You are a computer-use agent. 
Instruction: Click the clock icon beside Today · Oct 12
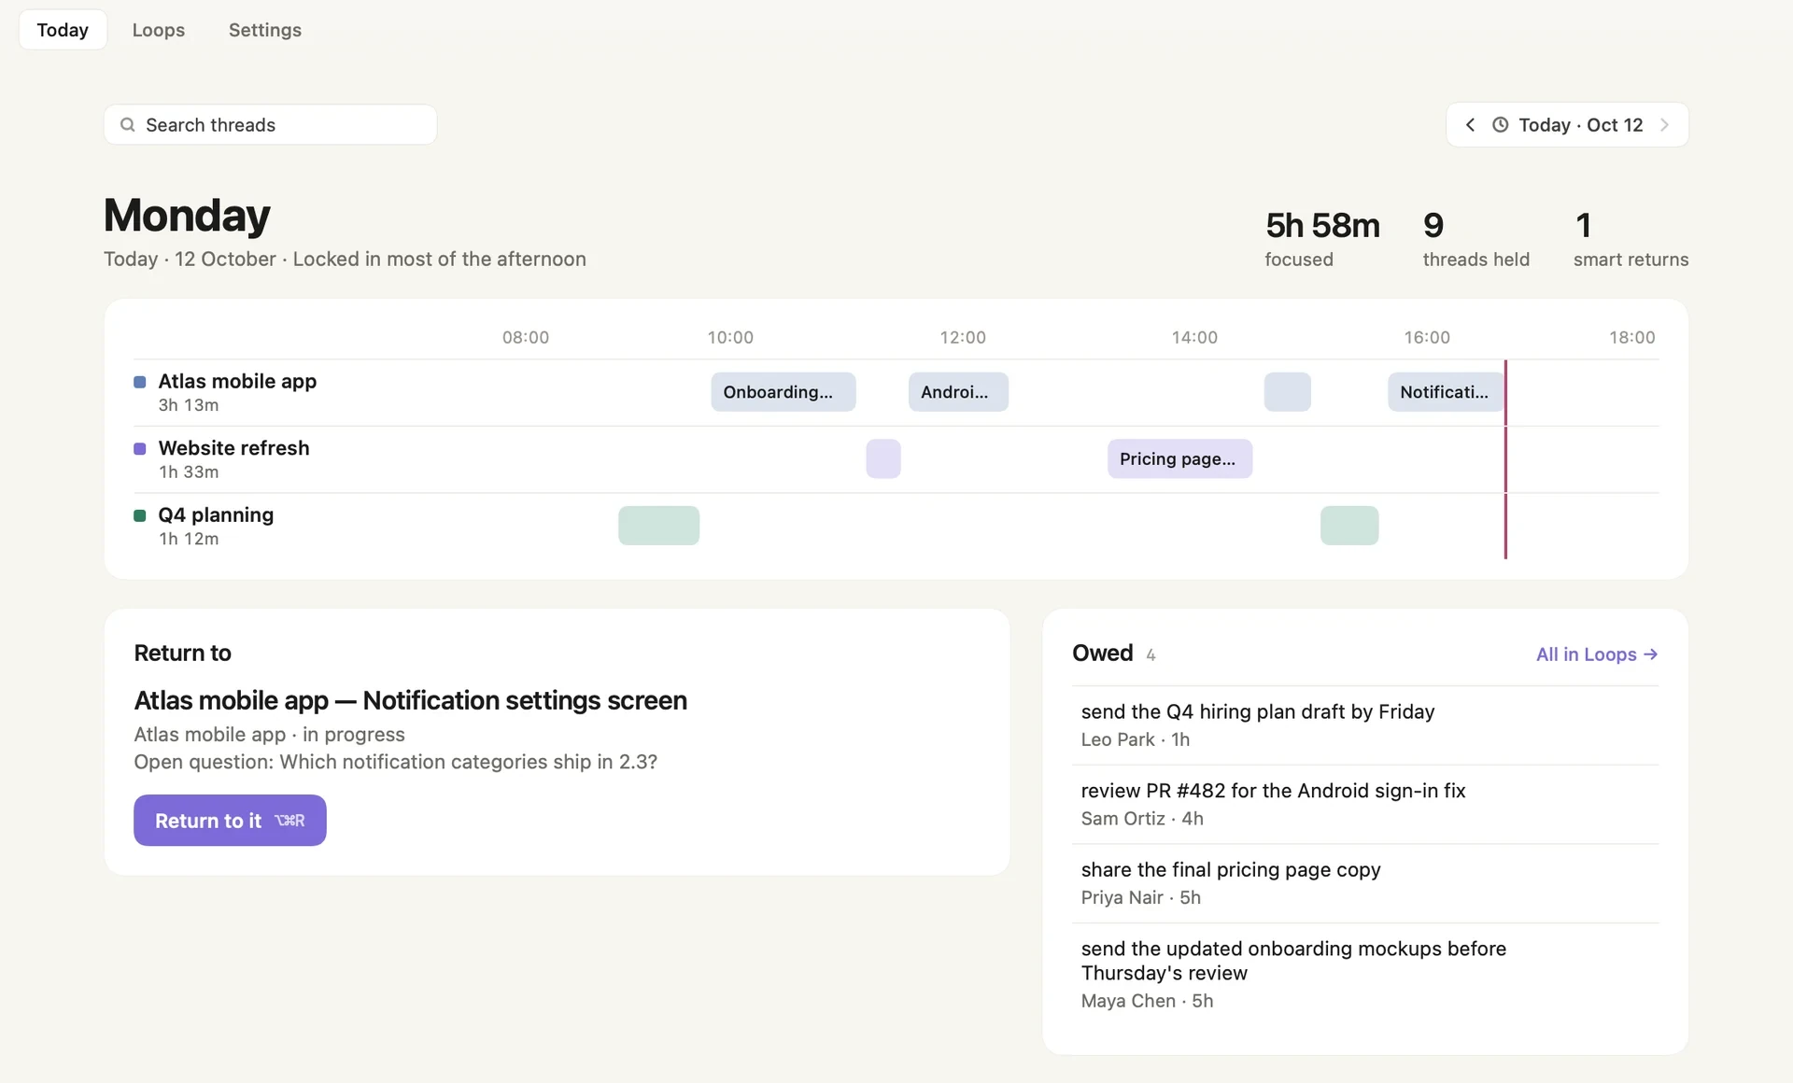(x=1500, y=125)
